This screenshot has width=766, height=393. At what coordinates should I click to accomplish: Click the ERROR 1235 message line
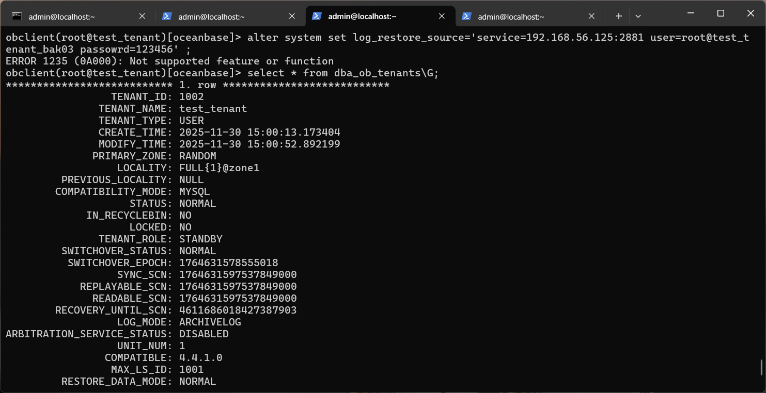169,61
